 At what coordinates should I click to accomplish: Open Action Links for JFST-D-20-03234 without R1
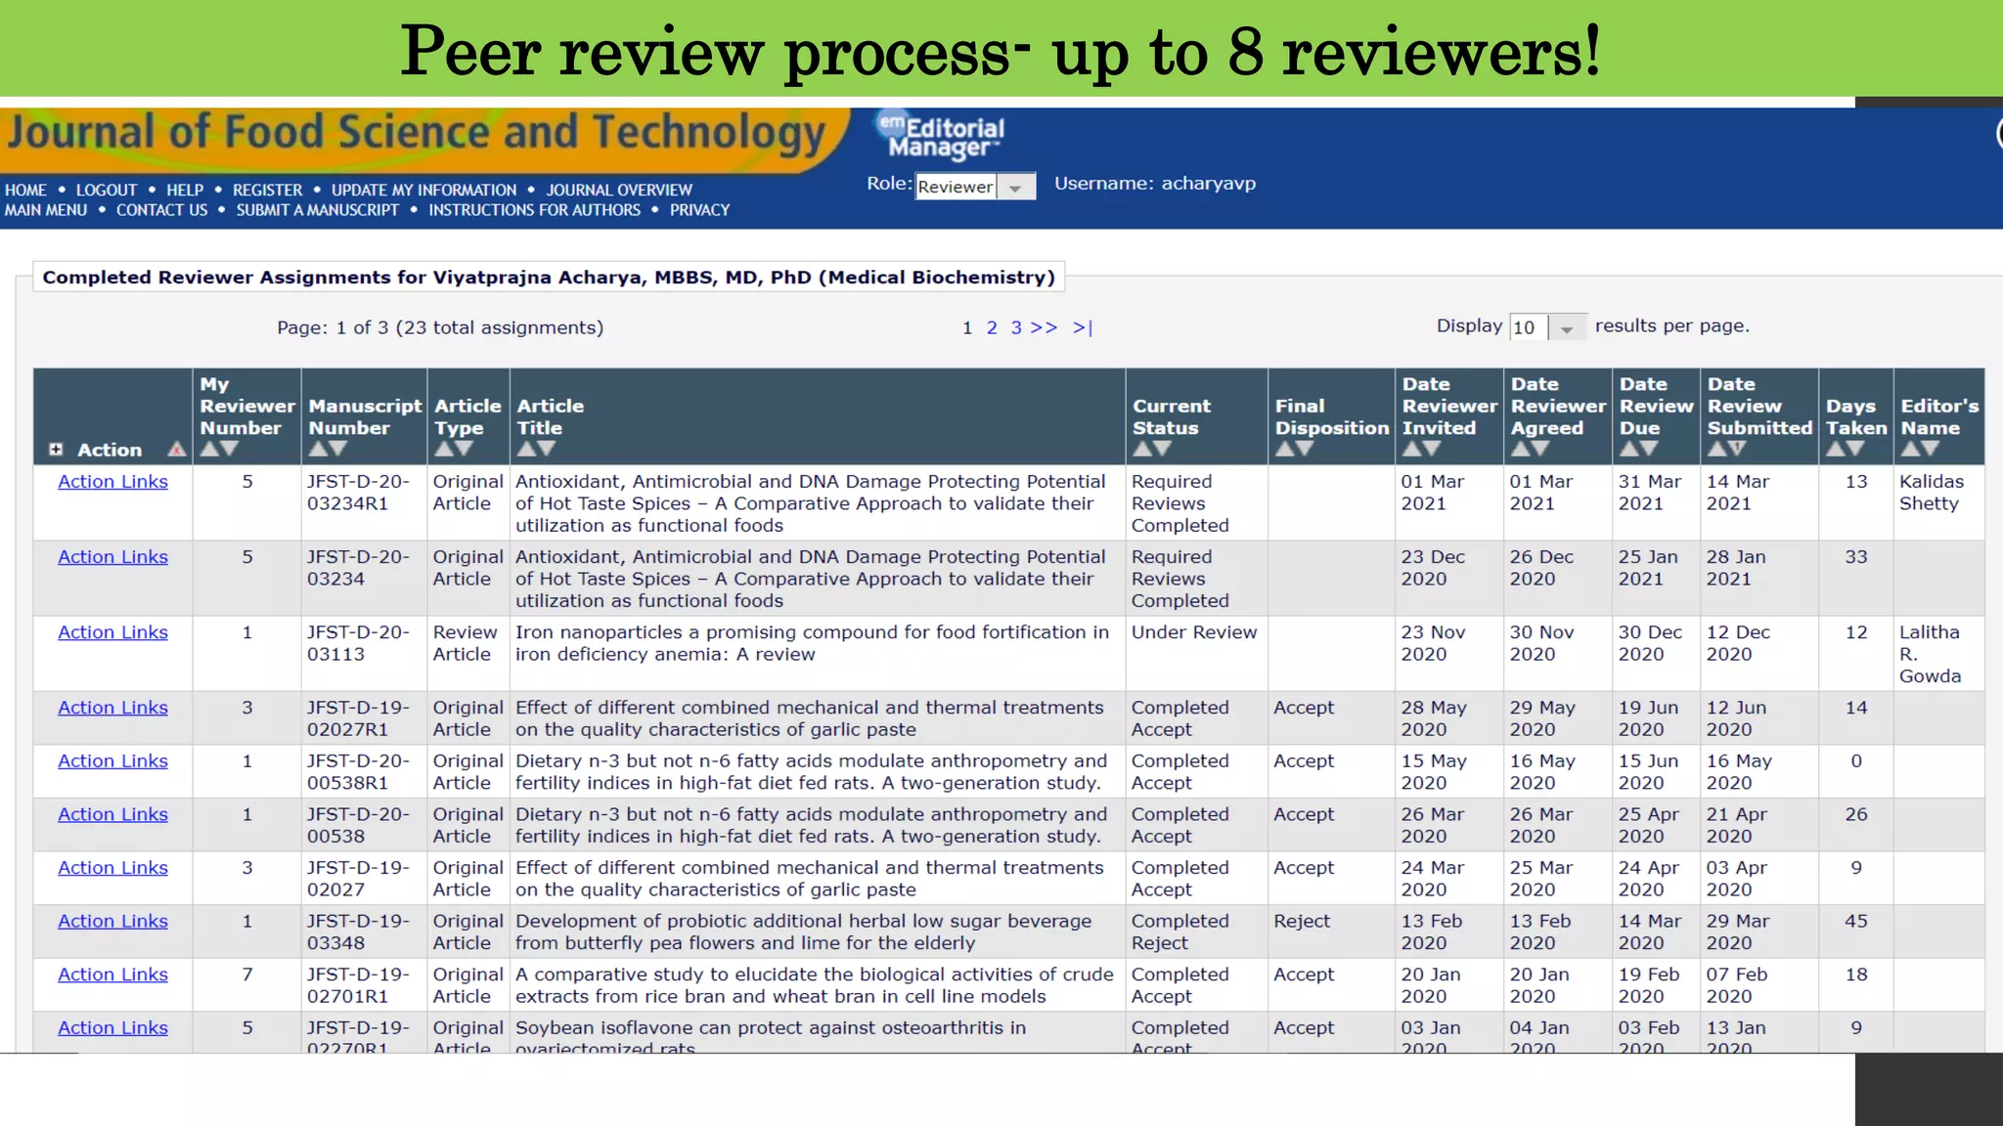(112, 557)
